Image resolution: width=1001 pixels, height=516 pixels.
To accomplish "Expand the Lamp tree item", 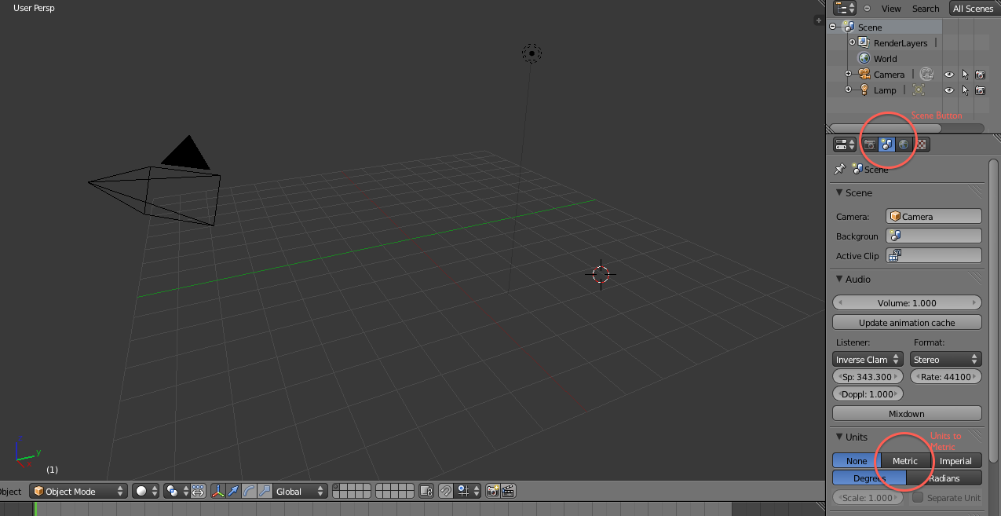I will [848, 90].
